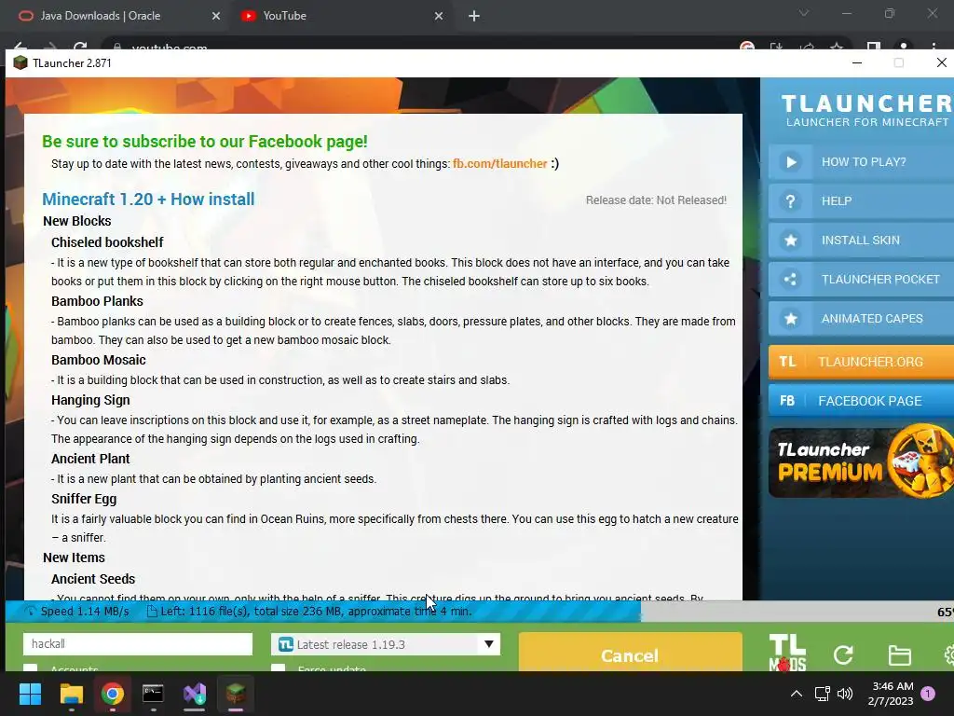Image resolution: width=954 pixels, height=716 pixels.
Task: Switch to Chrome in taskbar
Action: pyautogui.click(x=113, y=694)
